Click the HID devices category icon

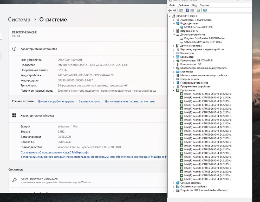tap(178, 190)
